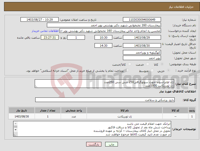Click the نوع فرآیند خرید label
This screenshot has width=200, height=151.
186,70
